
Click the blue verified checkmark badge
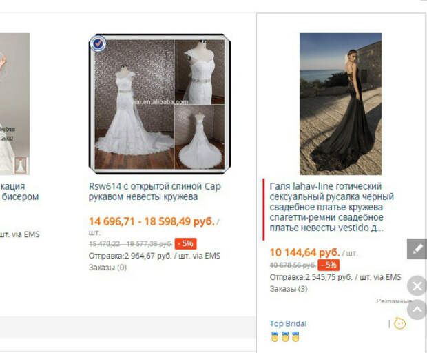coord(98,43)
